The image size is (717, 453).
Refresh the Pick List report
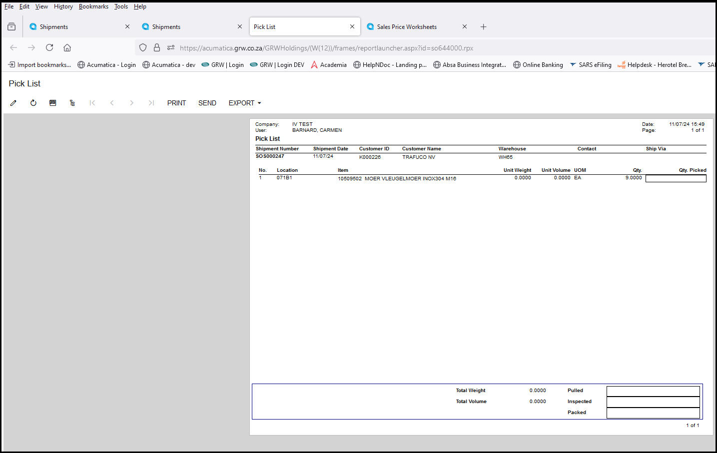33,103
